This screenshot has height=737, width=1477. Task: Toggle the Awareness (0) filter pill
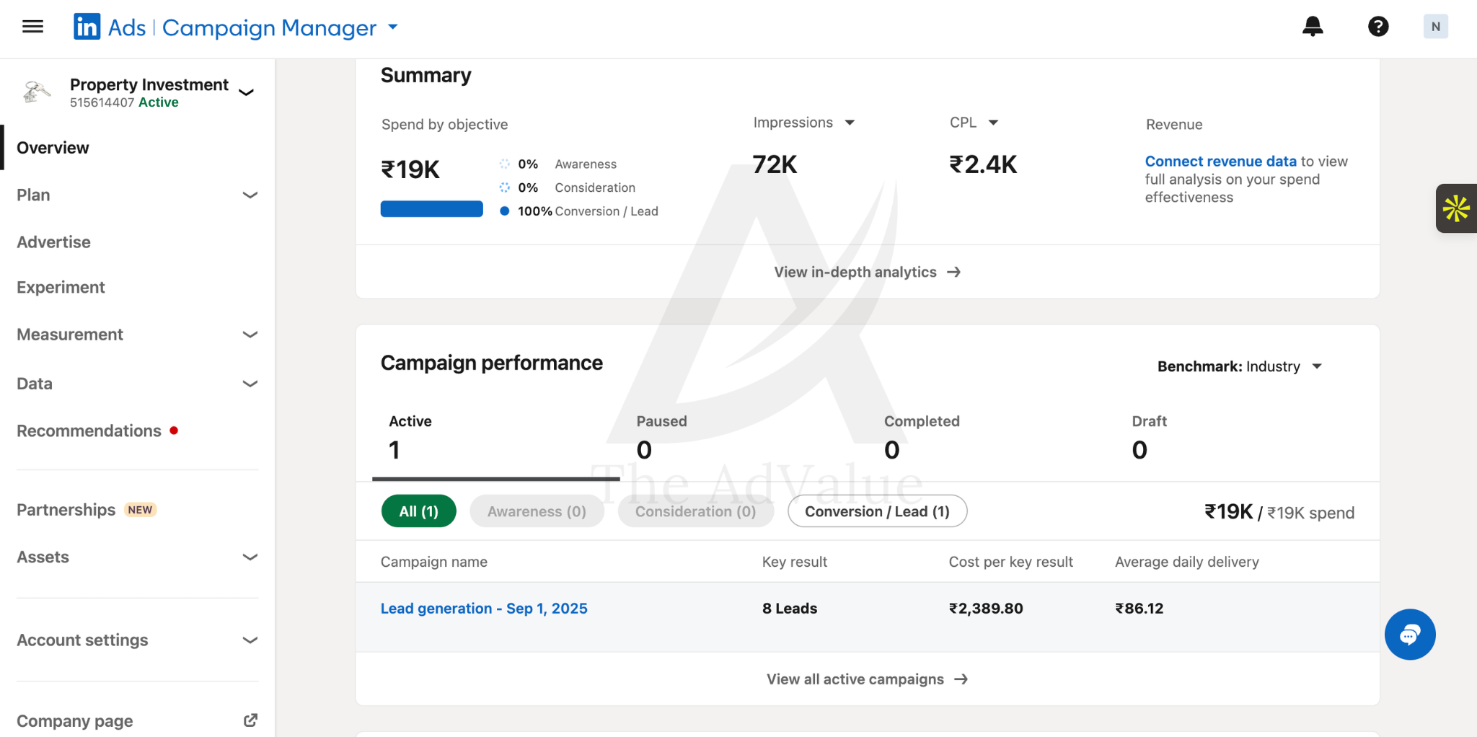pos(537,511)
